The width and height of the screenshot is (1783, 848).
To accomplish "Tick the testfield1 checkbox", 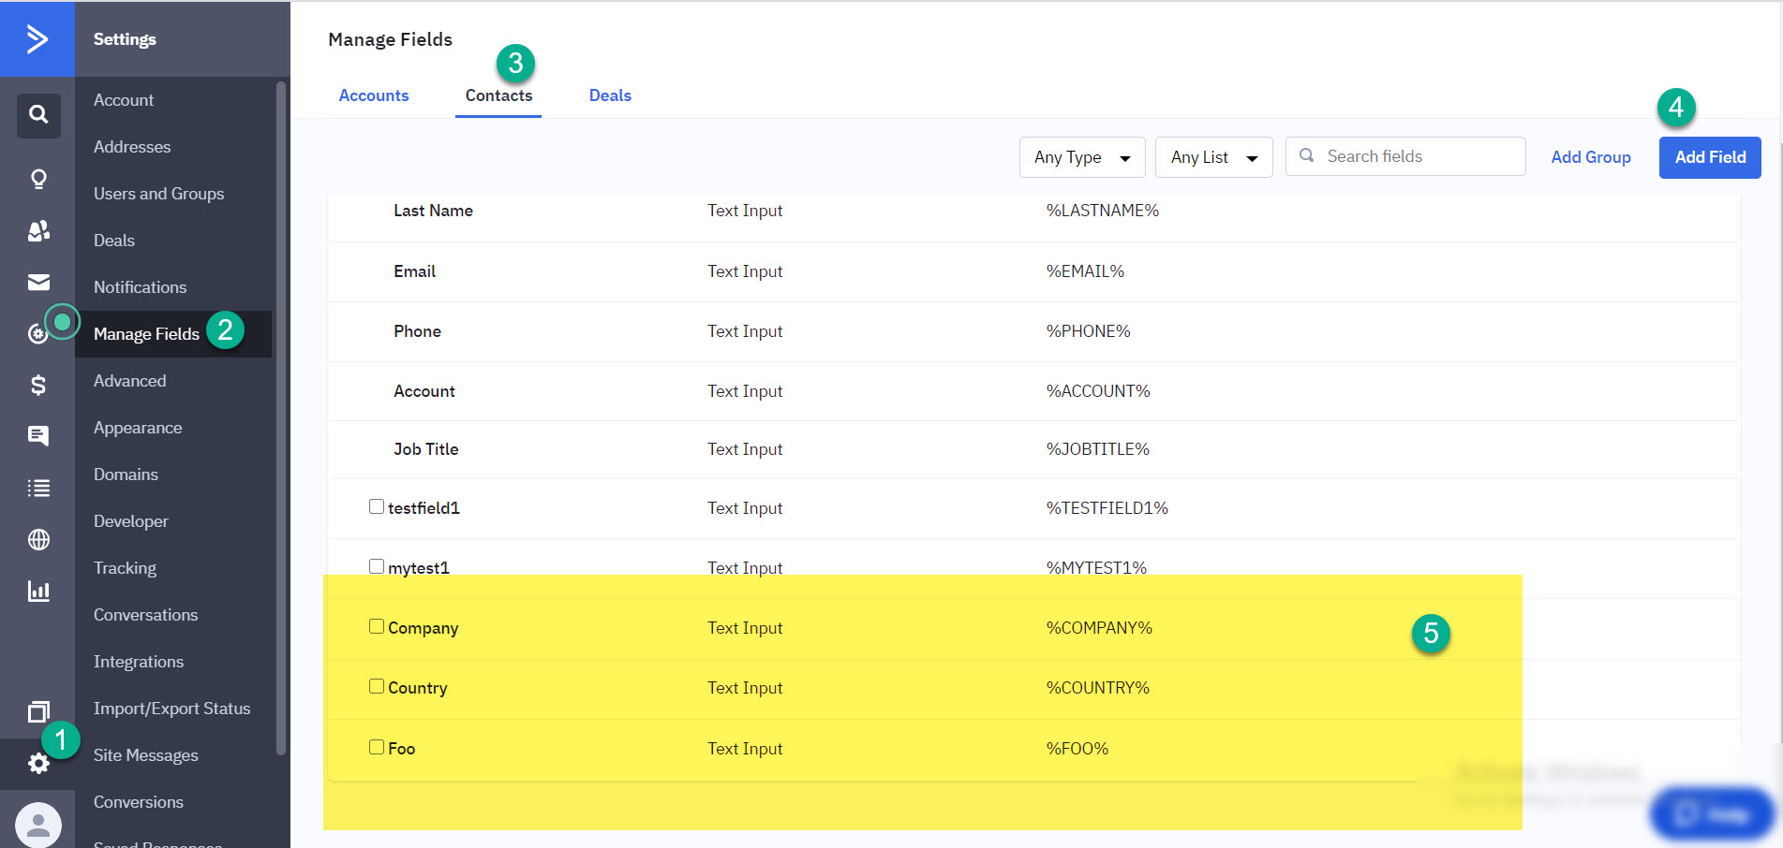I will [x=377, y=506].
